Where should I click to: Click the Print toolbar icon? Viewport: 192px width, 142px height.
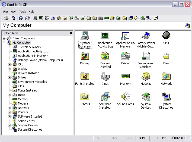click(x=6, y=18)
